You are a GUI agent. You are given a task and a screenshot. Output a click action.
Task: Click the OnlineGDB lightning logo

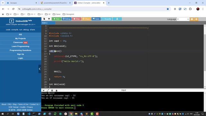[x=12, y=21]
